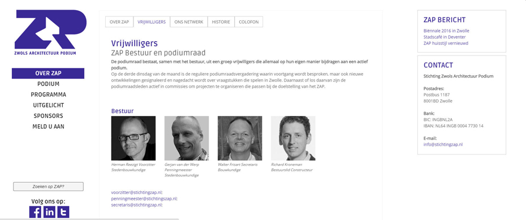
Task: Open the Twitter social icon
Action: tap(63, 212)
